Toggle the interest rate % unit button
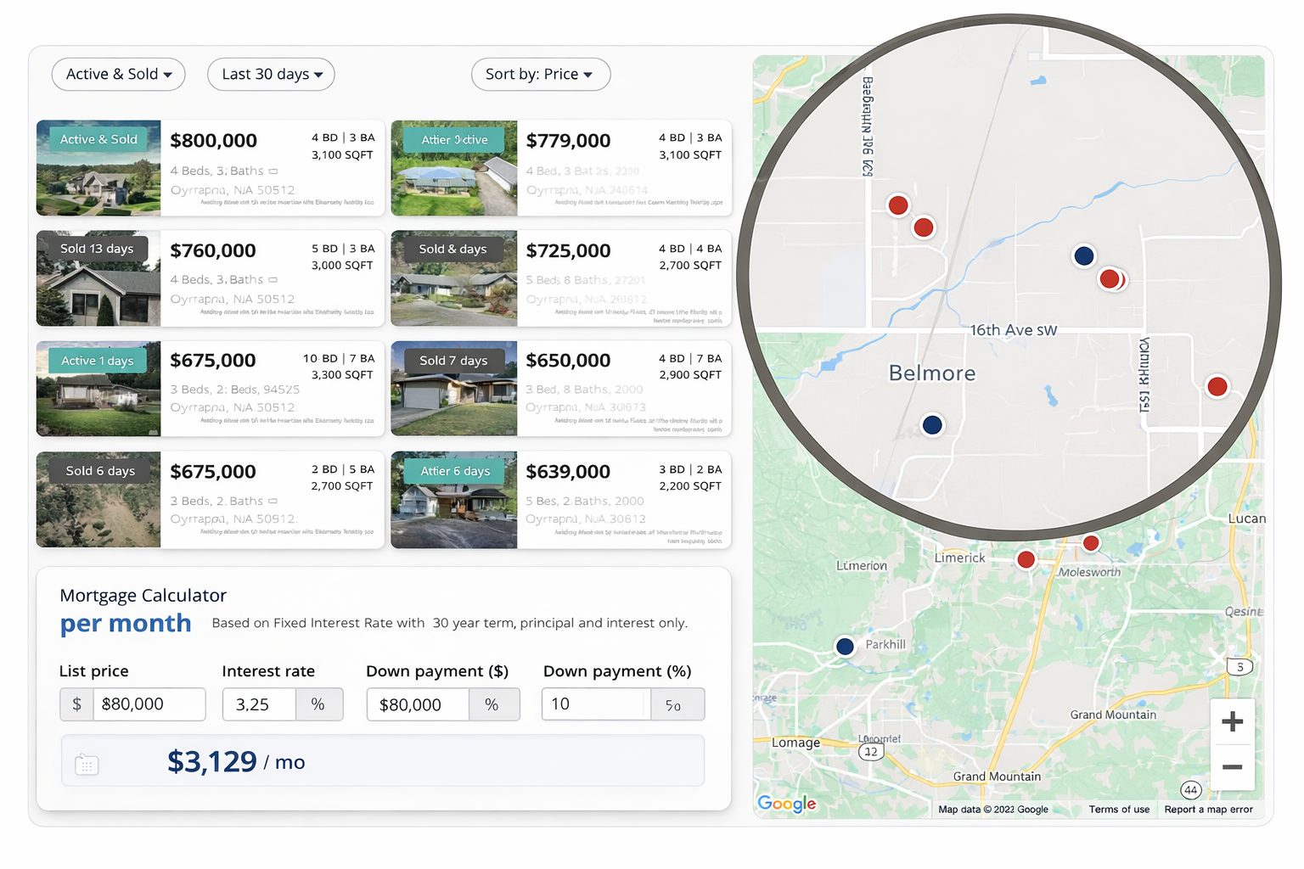Viewport: 1304px width, 869px height. click(318, 705)
